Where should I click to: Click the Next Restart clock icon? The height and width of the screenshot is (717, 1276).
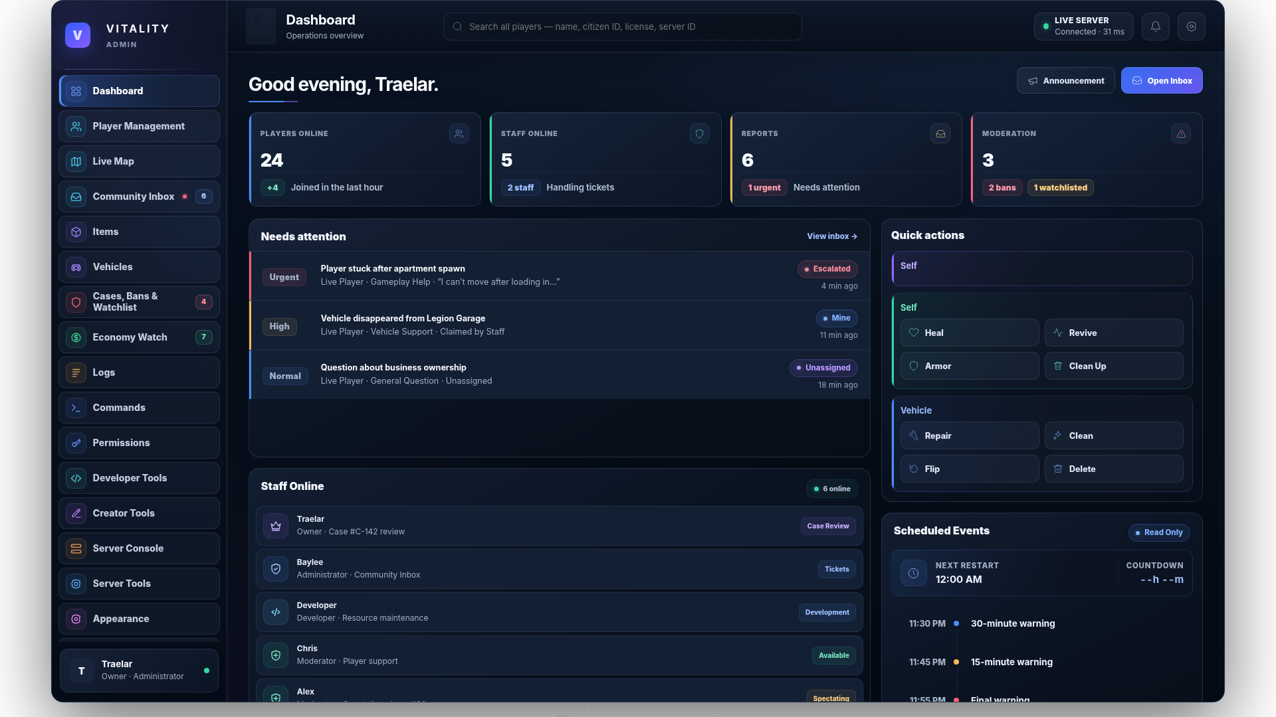914,573
